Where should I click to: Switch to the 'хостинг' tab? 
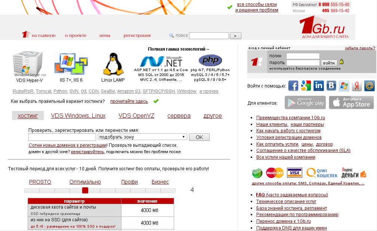point(28,115)
